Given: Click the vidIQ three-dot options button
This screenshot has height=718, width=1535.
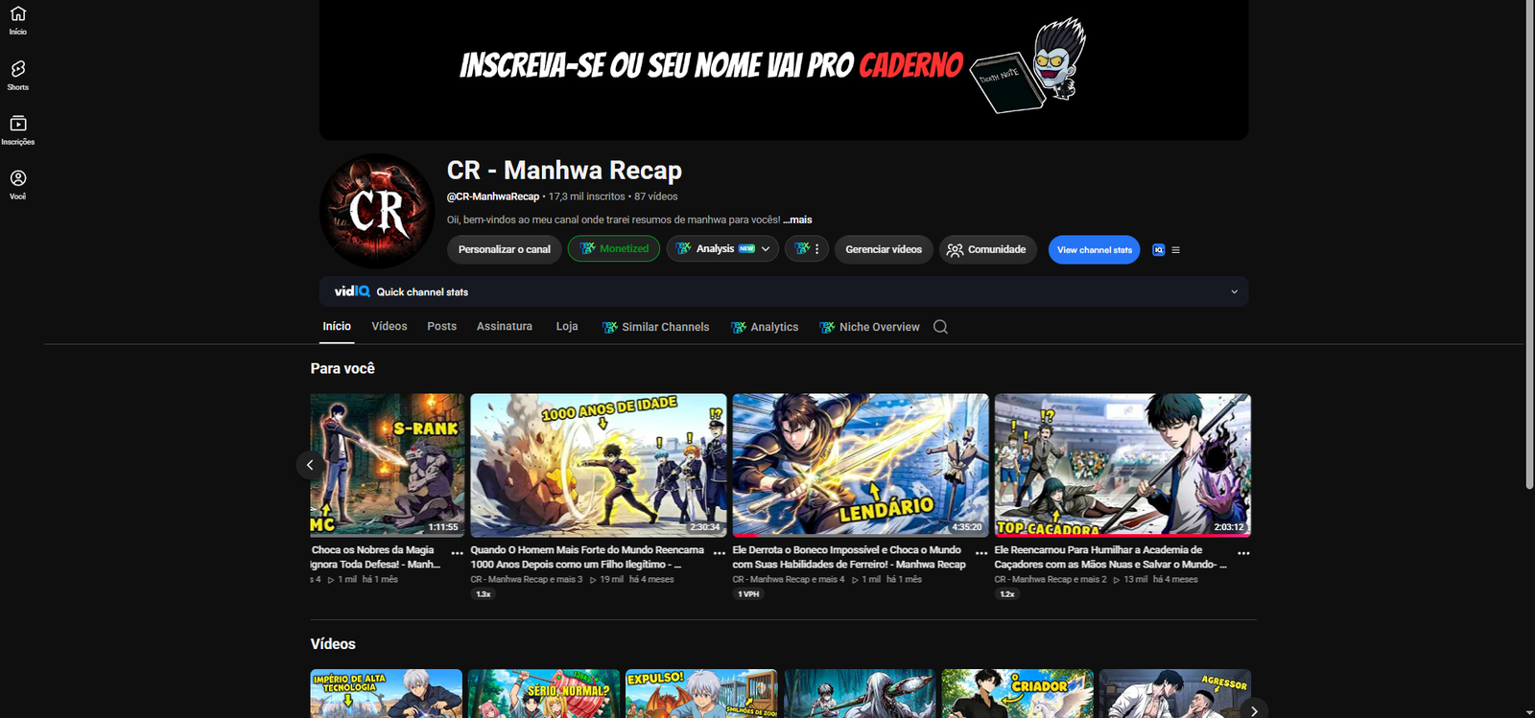Looking at the screenshot, I should click(x=807, y=249).
